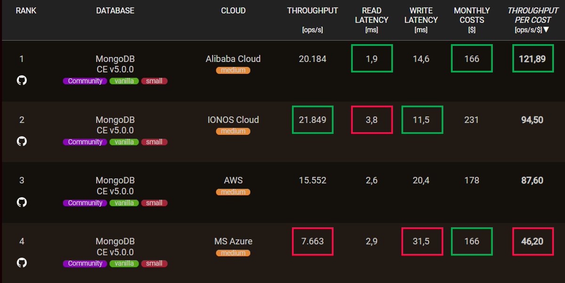Click rank number 4
Screen dimensions: 565x283
22,241
